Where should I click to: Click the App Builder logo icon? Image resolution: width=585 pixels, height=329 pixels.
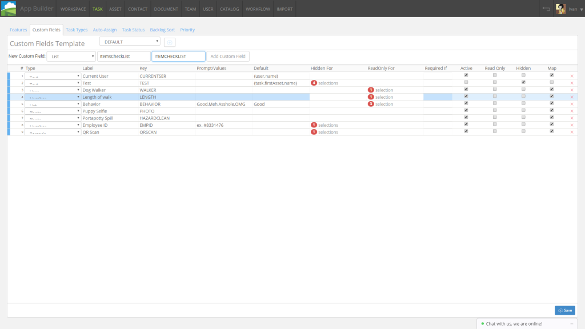[8, 8]
